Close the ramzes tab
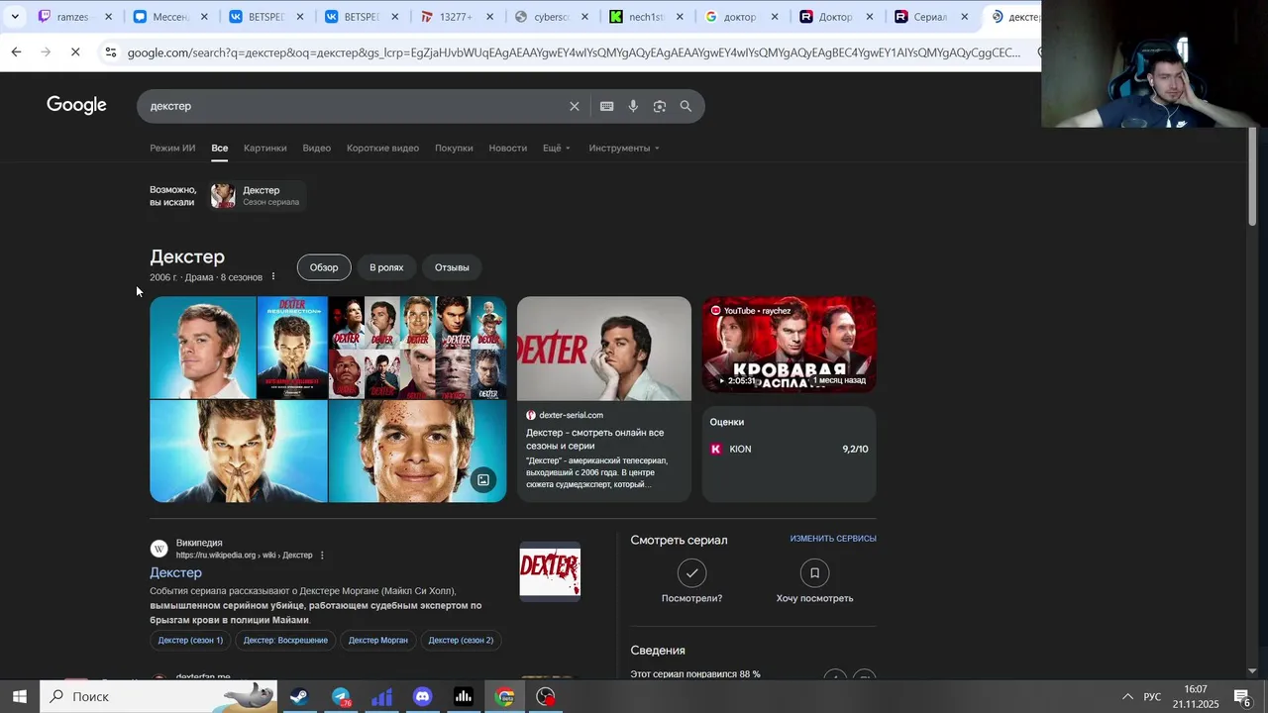Viewport: 1268px width, 713px height. (108, 17)
